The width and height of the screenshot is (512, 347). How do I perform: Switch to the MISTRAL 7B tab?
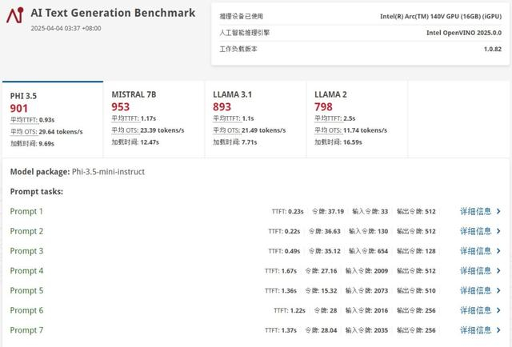(x=154, y=119)
